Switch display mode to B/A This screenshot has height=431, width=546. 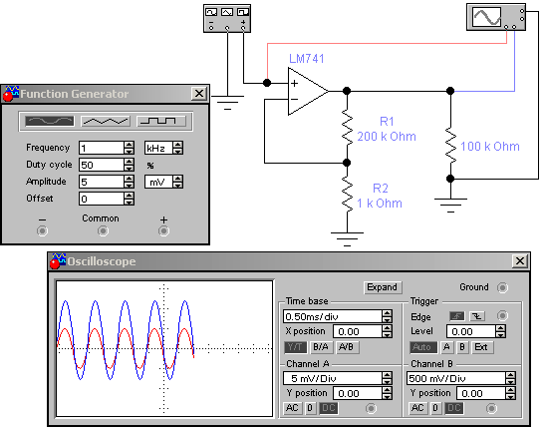[321, 347]
